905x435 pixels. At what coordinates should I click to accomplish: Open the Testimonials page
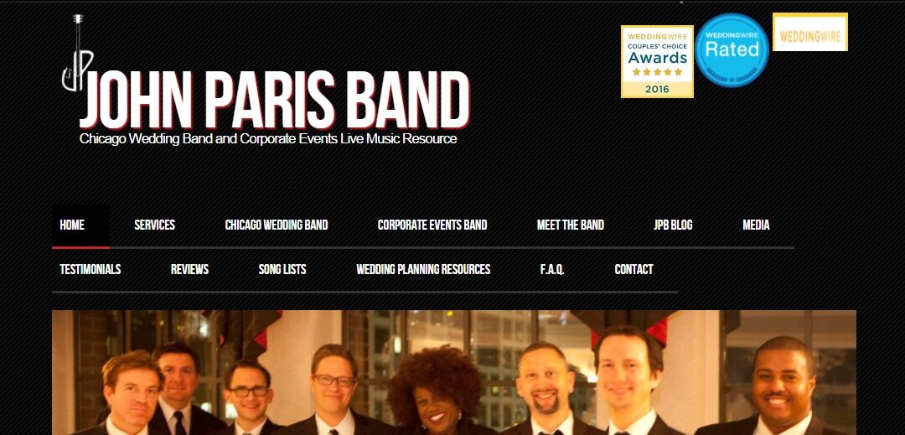(90, 269)
